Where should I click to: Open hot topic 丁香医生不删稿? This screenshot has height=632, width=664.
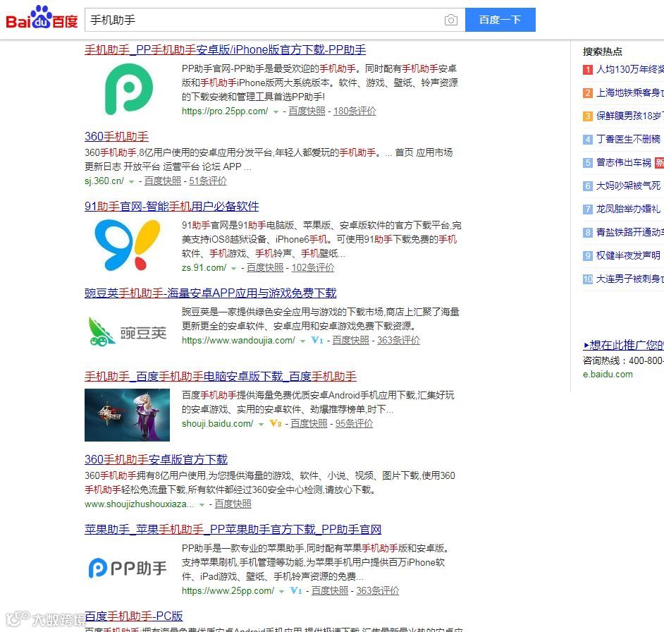click(x=628, y=140)
